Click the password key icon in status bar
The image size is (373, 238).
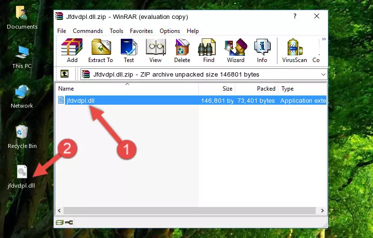pyautogui.click(x=69, y=222)
